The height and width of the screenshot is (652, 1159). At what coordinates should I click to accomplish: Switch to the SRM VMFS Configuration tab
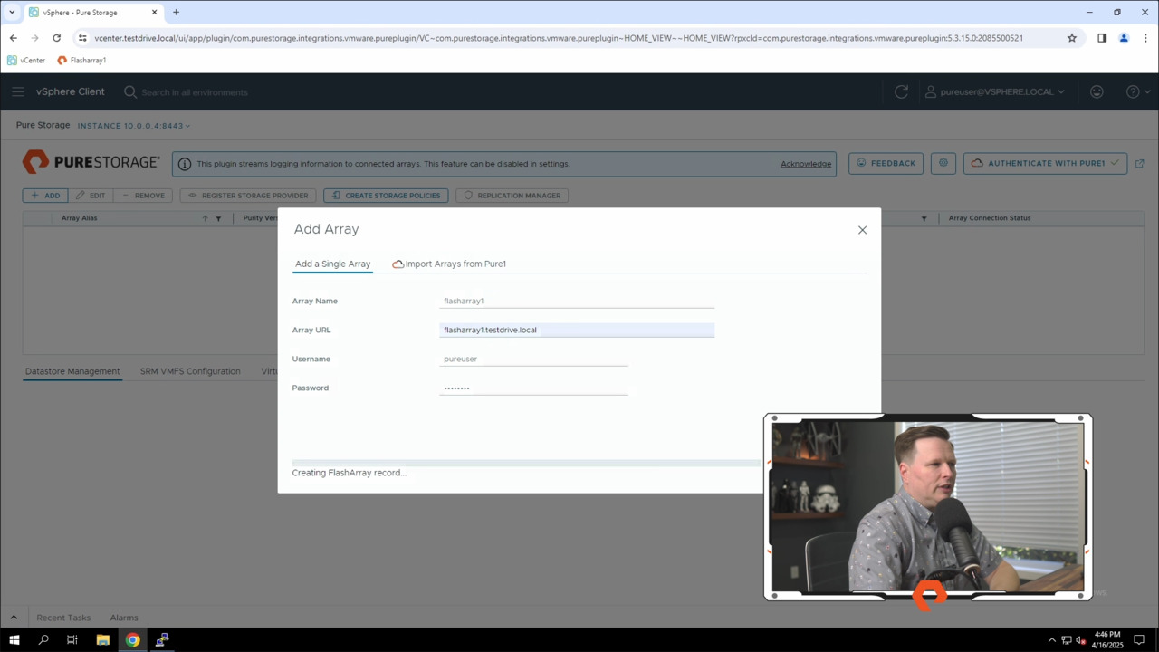[x=189, y=370]
